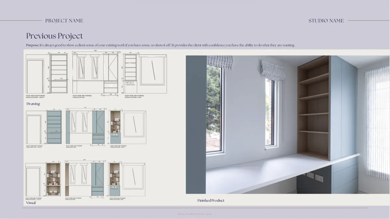The height and width of the screenshot is (219, 390).
Task: Open the footer website address link
Action: [x=195, y=214]
